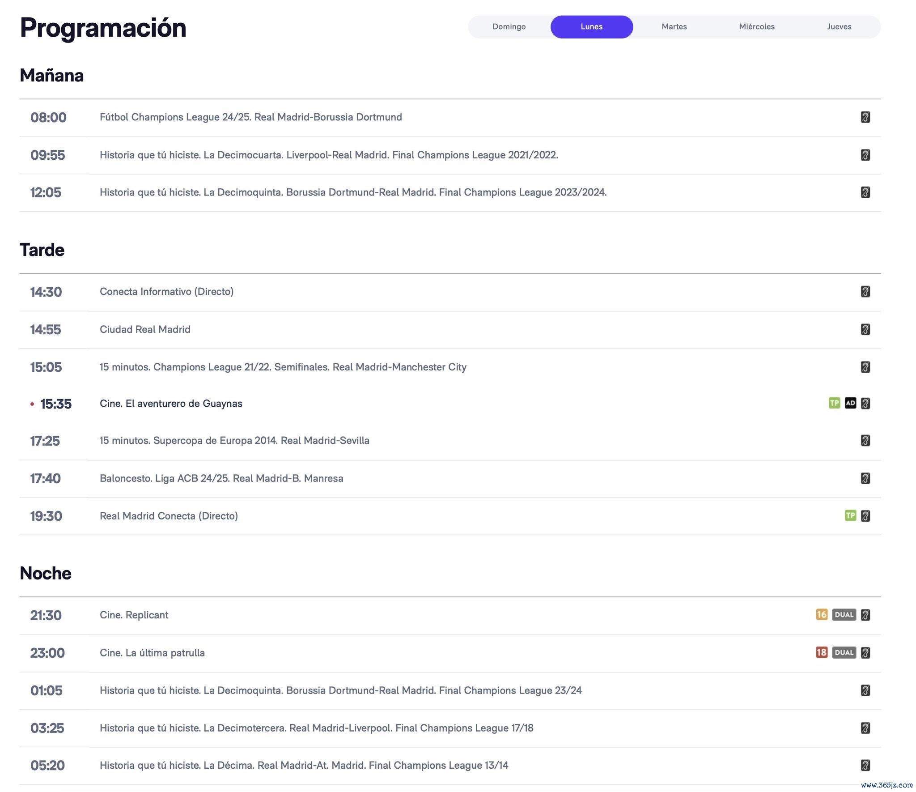The width and height of the screenshot is (916, 792).
Task: Click accessibility icon on Ciudad Real Madrid row
Action: 865,329
